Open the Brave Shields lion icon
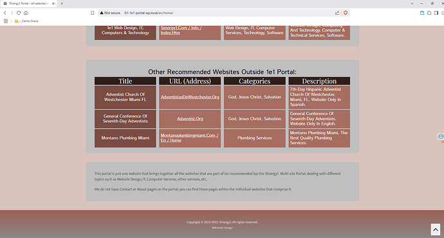 pyautogui.click(x=346, y=13)
